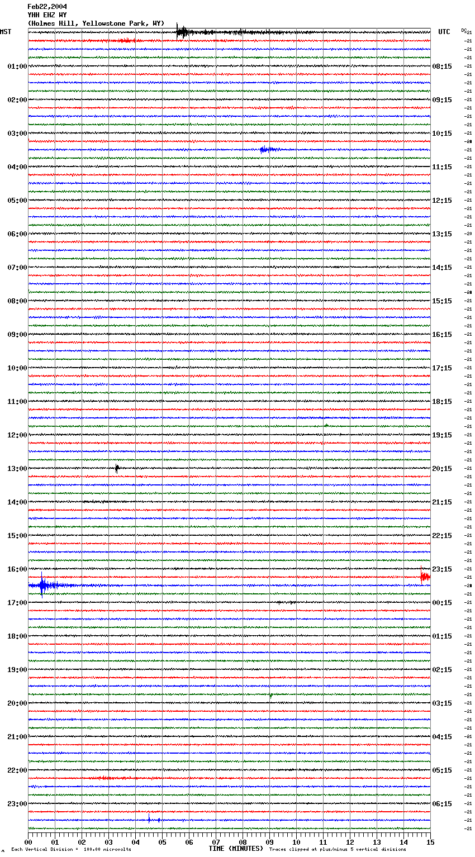475x857 pixels.
Task: Click the 15 minute mark on the time axis
Action: pyautogui.click(x=430, y=842)
